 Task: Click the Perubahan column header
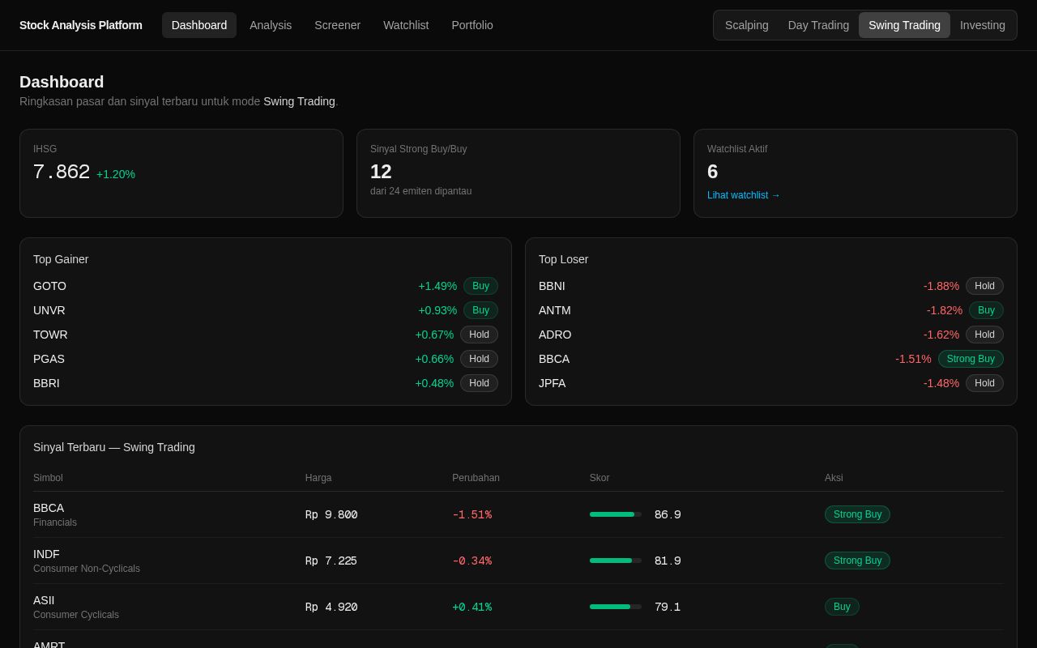point(476,478)
